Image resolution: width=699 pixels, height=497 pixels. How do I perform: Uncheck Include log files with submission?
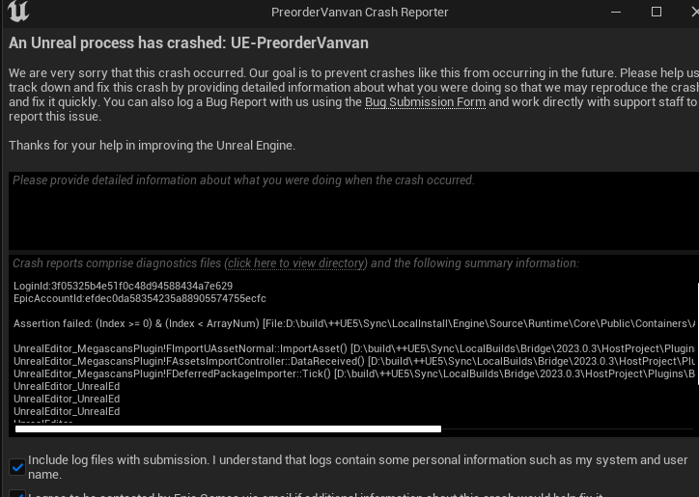pos(17,467)
